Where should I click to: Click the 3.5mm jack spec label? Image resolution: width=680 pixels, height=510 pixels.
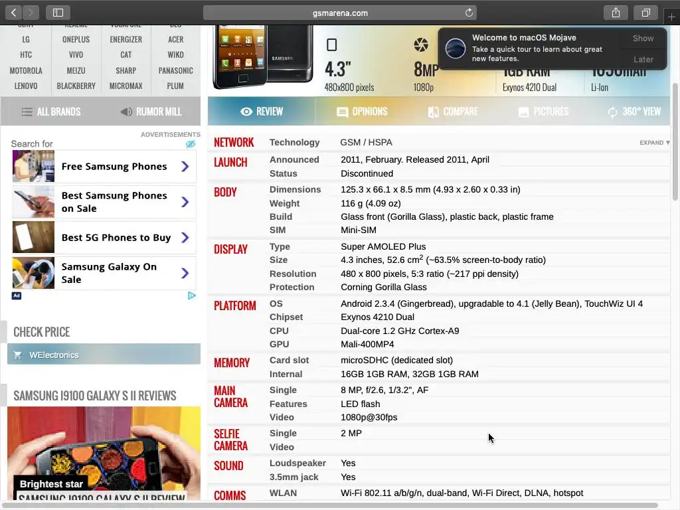[294, 477]
